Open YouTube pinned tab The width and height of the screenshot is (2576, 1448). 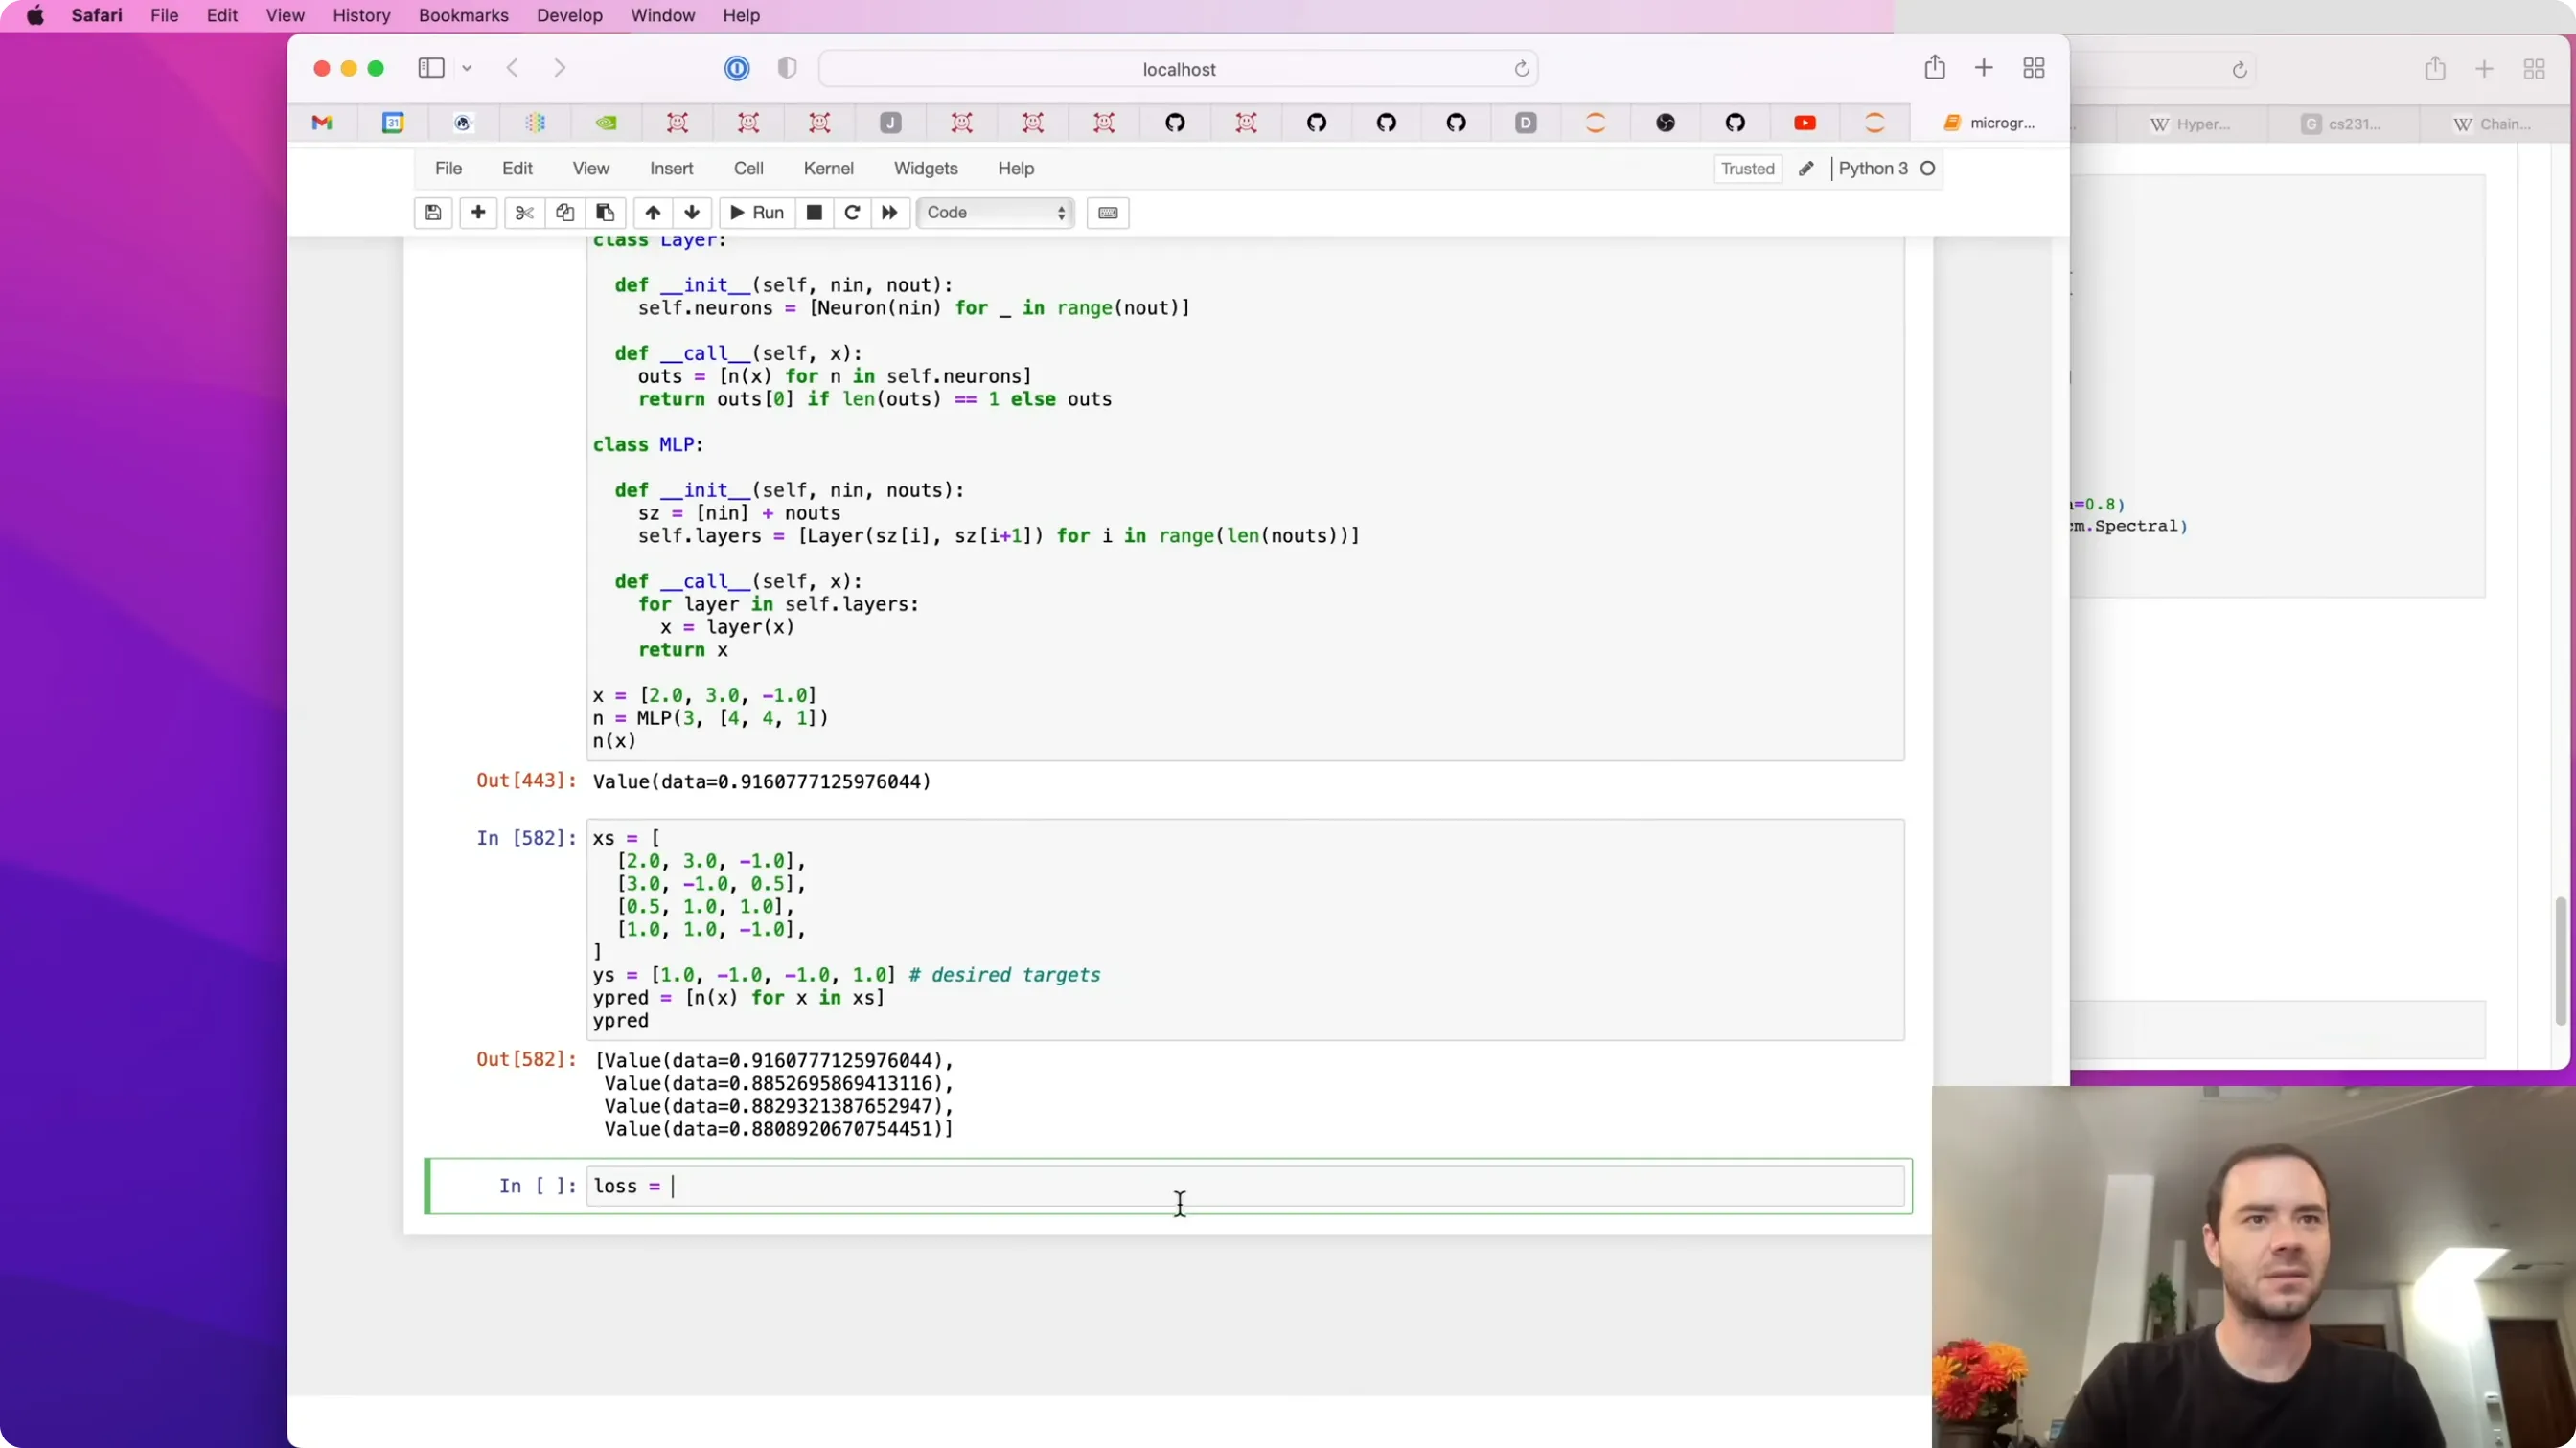1805,123
